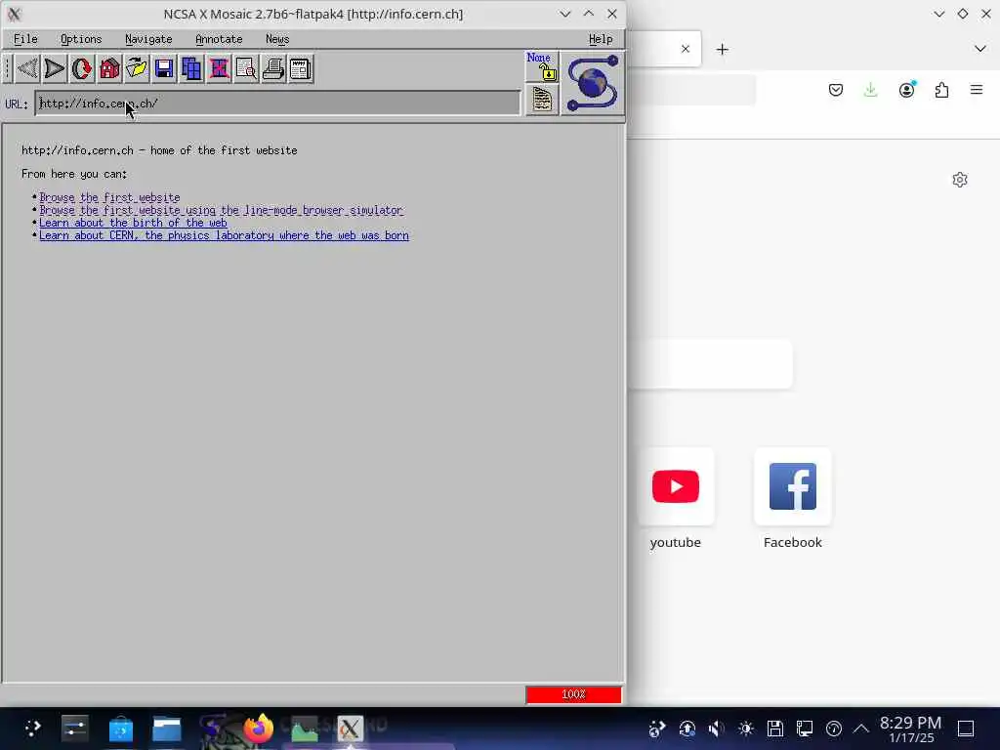The height and width of the screenshot is (750, 1000).
Task: Open the Pocket icon in Firefox toolbar
Action: [x=836, y=90]
